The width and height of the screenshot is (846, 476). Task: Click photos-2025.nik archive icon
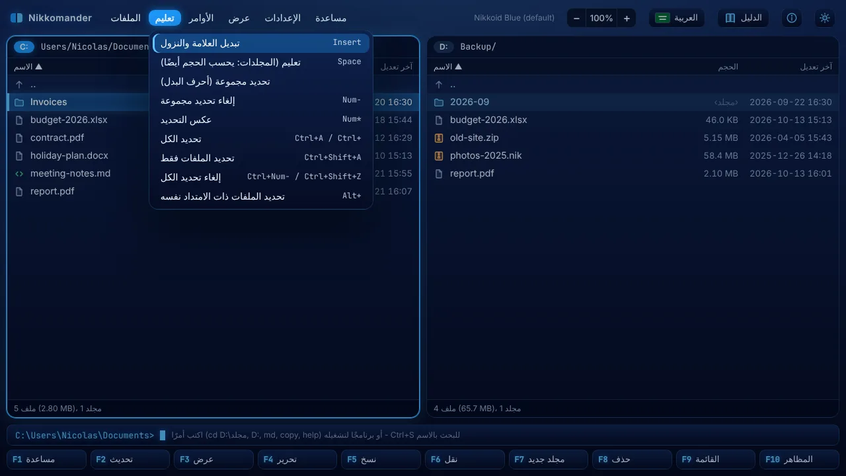tap(439, 156)
